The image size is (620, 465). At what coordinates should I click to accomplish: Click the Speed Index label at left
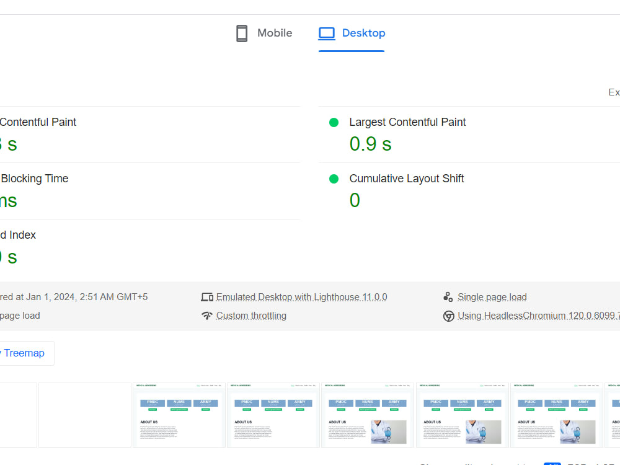[18, 235]
